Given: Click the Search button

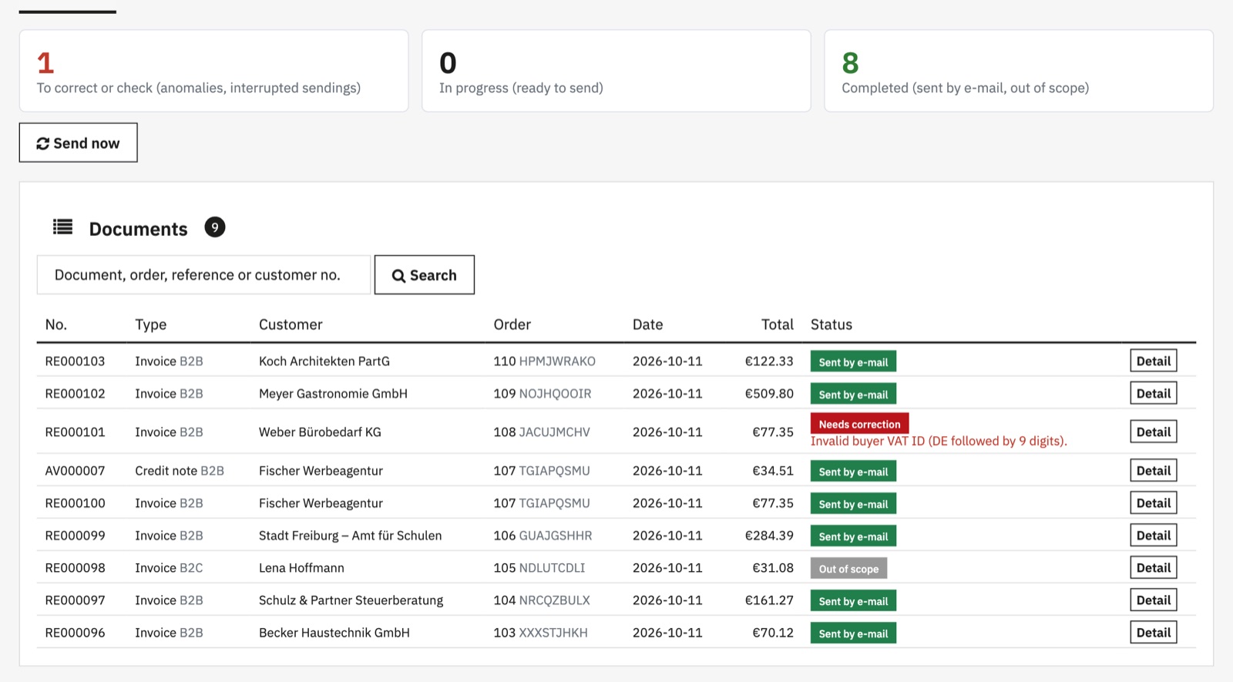Looking at the screenshot, I should click(425, 275).
